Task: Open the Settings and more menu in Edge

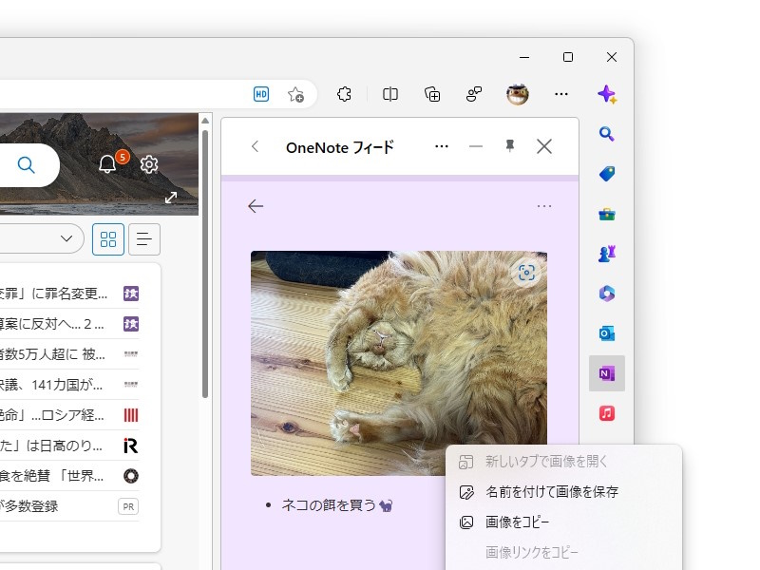Action: pyautogui.click(x=561, y=94)
